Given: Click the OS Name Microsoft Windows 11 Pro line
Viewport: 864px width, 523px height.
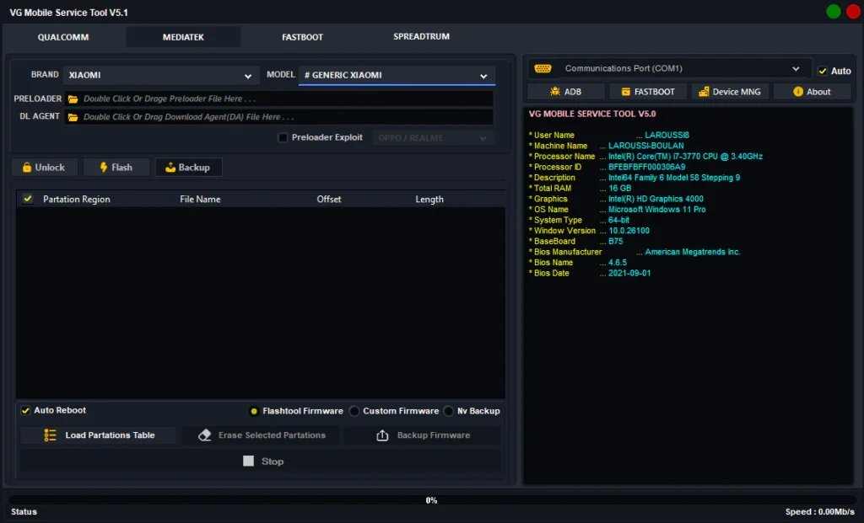Looking at the screenshot, I should 617,210.
